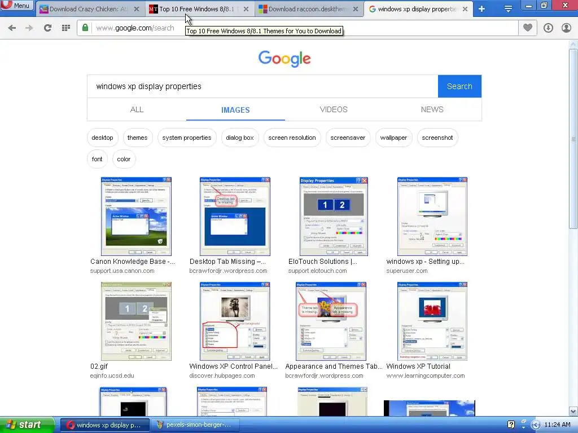Screen dimensions: 578x433
Task: Click the Canon Knowledge Base title link
Action: coord(133,262)
